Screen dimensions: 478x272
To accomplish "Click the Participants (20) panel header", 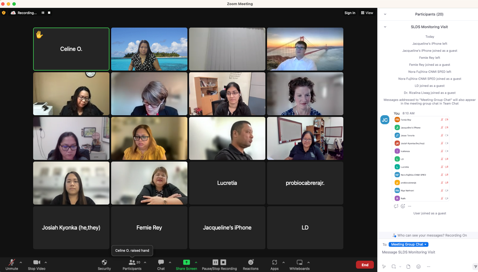I will tap(429, 14).
